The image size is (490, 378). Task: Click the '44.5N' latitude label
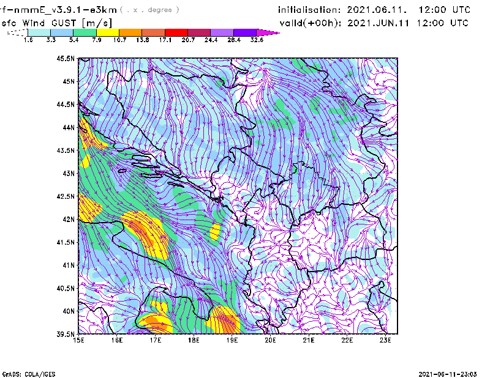pyautogui.click(x=66, y=104)
